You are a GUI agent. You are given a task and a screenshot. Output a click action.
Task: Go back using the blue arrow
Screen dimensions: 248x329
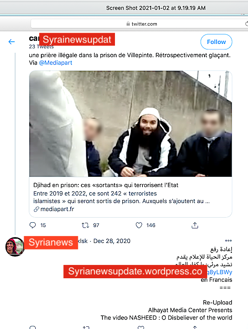point(12,42)
